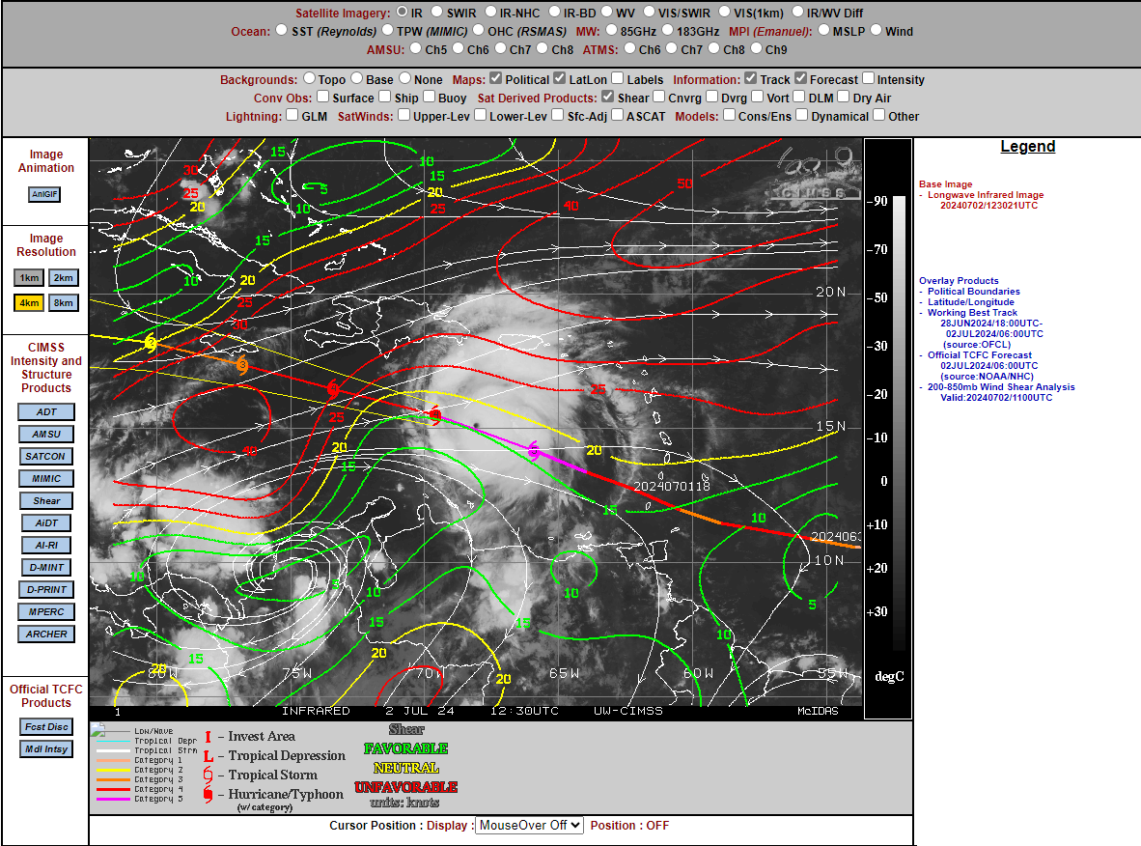The height and width of the screenshot is (846, 1141).
Task: Enable Vort derived product
Action: click(x=758, y=97)
